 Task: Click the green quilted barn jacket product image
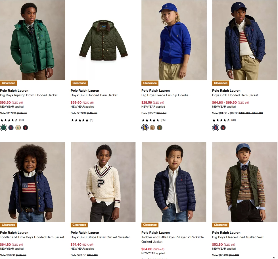point(103,40)
